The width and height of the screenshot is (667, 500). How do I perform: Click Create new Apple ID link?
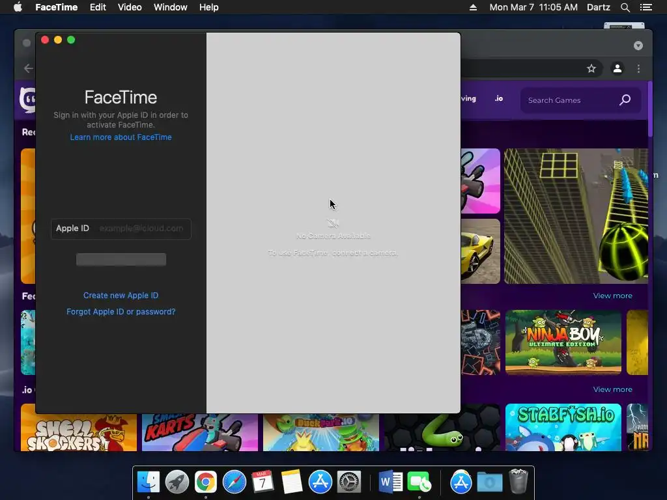[x=121, y=296]
